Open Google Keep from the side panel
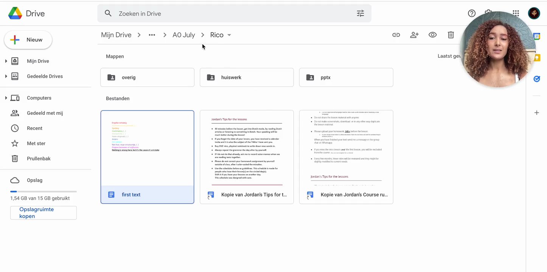The height and width of the screenshot is (272, 547). tap(536, 57)
